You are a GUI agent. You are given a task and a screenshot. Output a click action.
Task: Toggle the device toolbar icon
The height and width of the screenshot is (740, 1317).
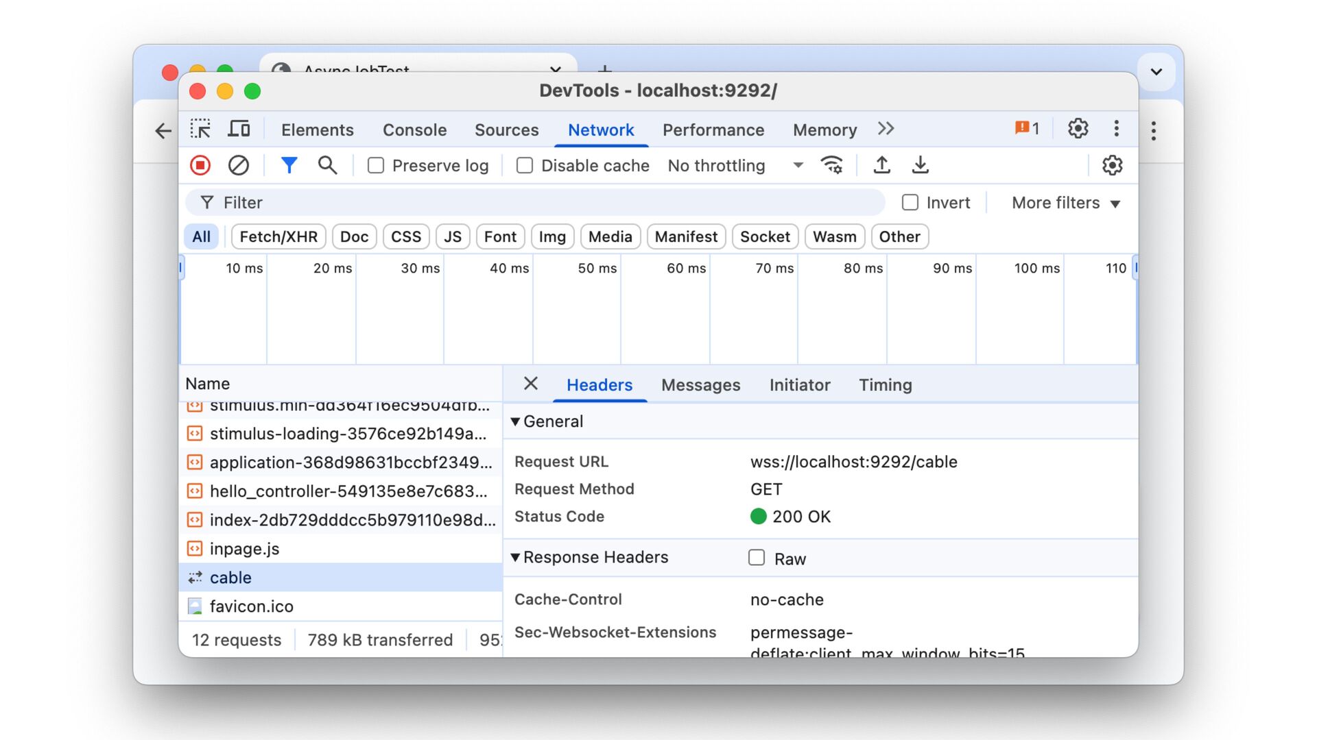click(x=239, y=129)
